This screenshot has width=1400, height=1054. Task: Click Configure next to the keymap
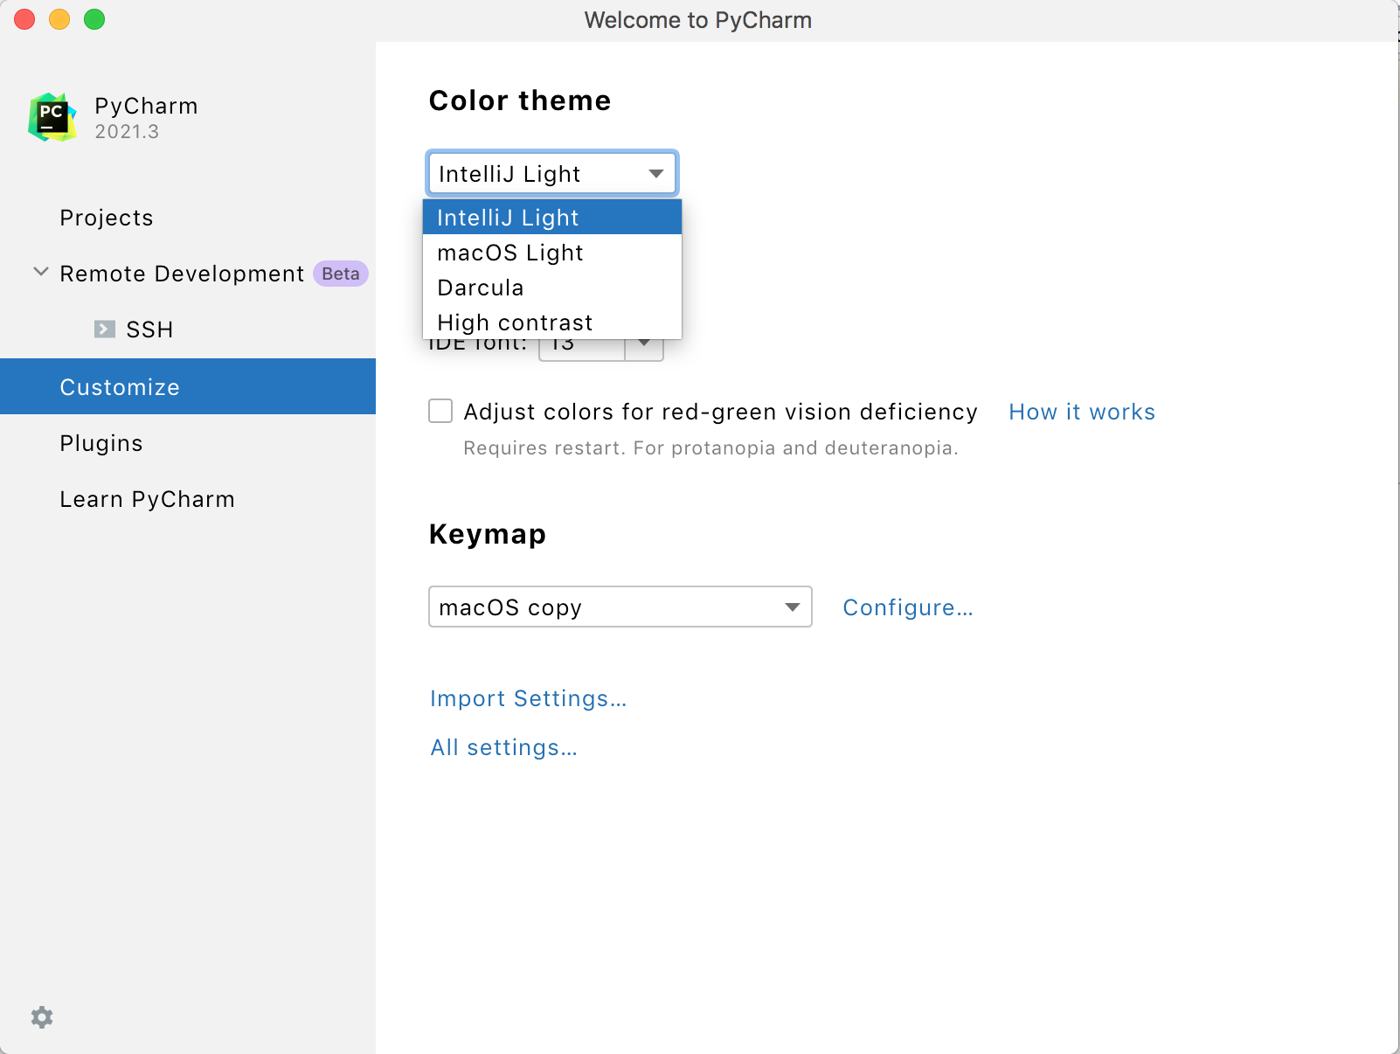[x=908, y=607]
